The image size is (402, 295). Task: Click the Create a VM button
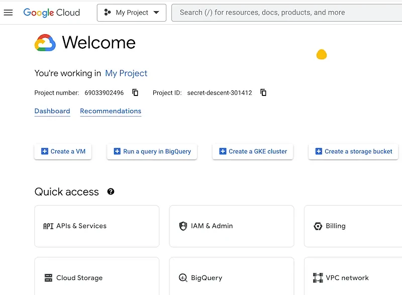[63, 151]
